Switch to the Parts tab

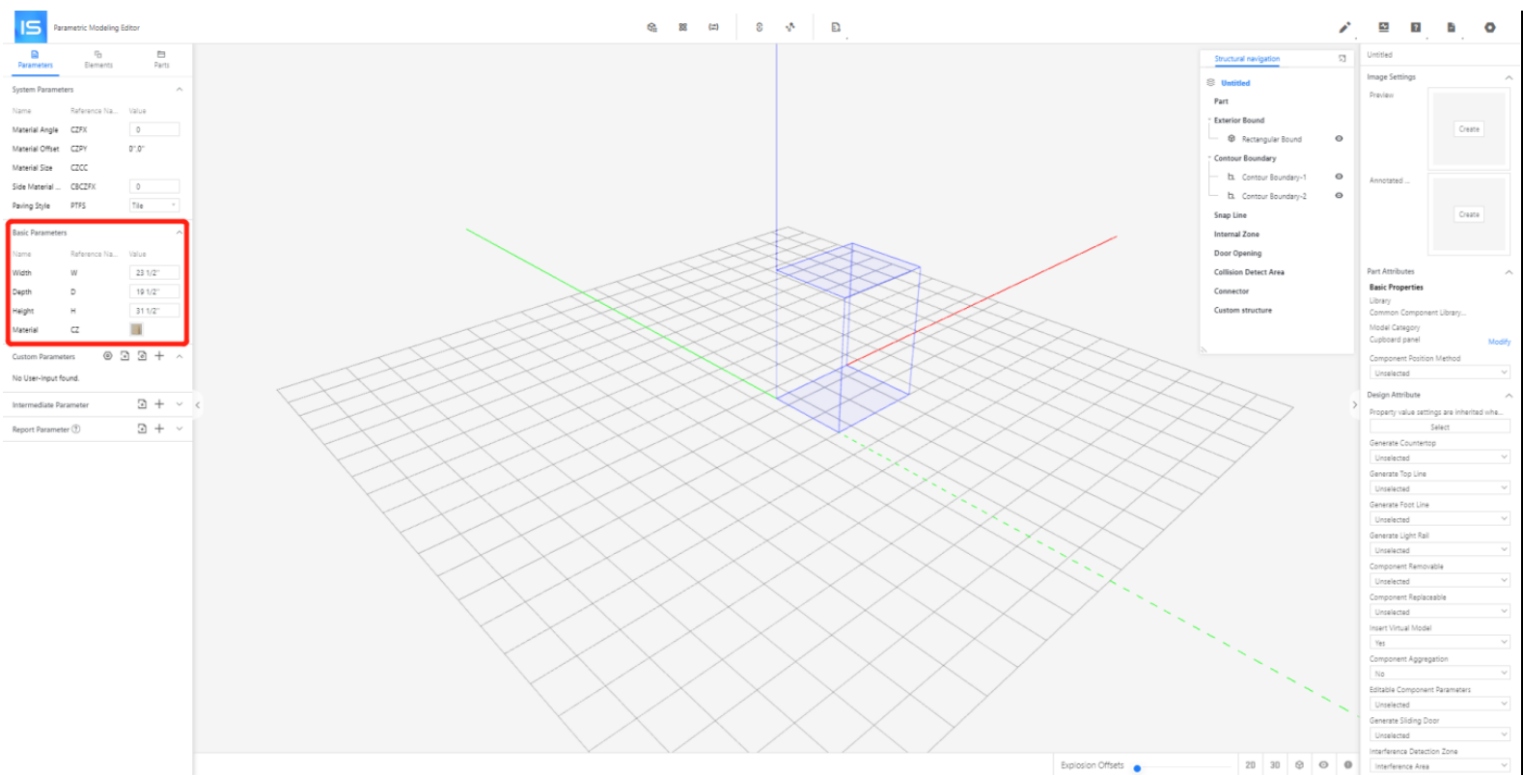coord(161,60)
